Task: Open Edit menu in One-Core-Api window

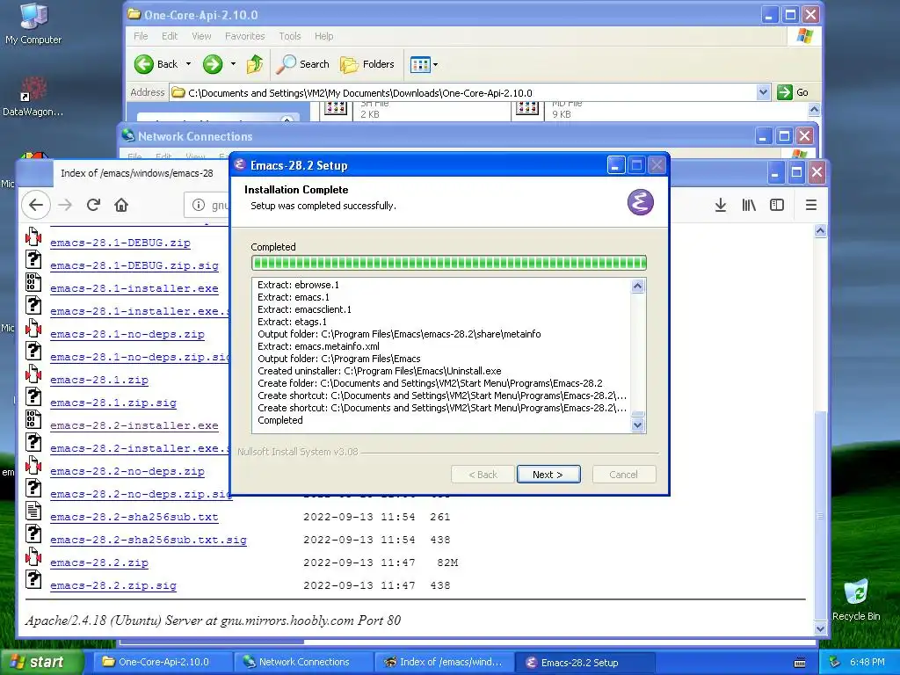Action: (170, 36)
